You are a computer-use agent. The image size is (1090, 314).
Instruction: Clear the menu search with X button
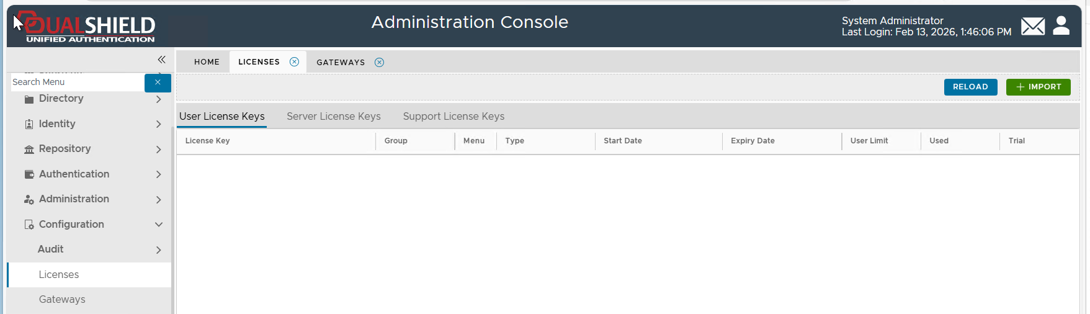click(158, 83)
